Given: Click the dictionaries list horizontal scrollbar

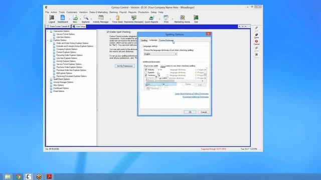Looking at the screenshot, I should pos(175,81).
